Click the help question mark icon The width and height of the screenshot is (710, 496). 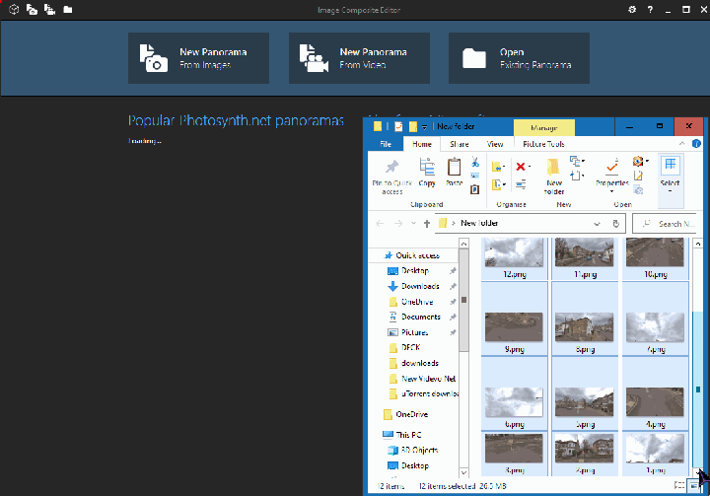(649, 9)
